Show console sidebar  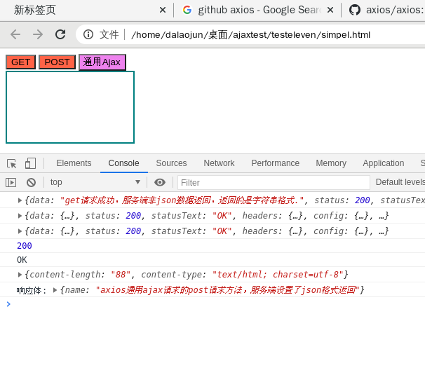[11, 182]
